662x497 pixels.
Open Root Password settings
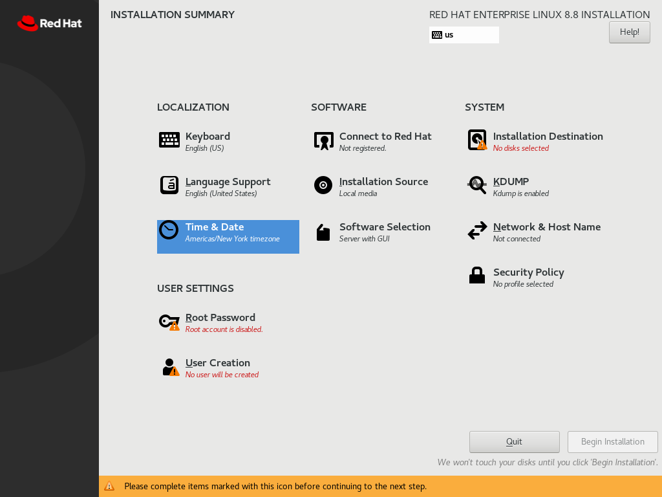point(220,317)
